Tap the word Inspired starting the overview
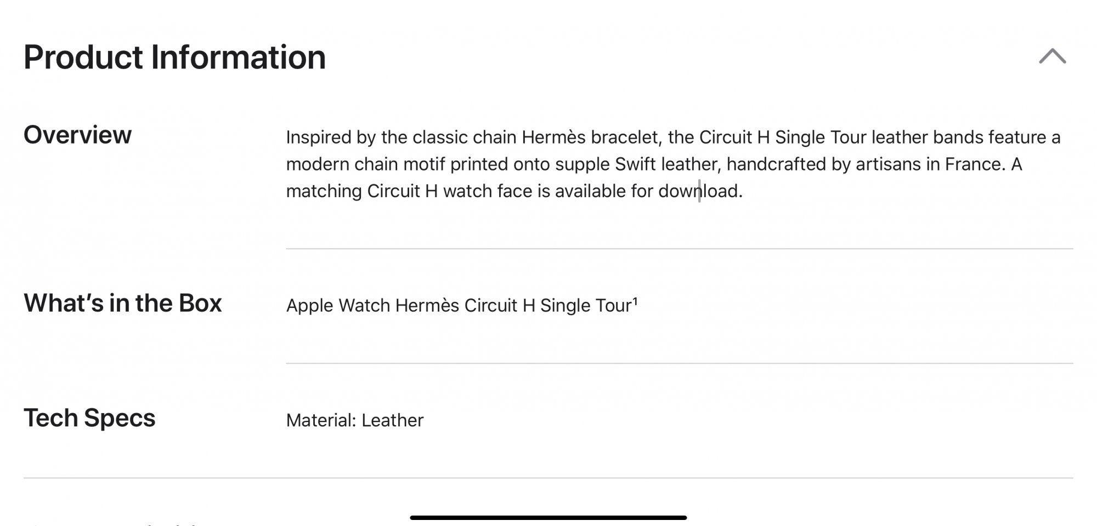The width and height of the screenshot is (1097, 526). [x=319, y=137]
